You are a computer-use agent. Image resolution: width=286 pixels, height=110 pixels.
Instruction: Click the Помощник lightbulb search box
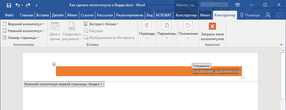[250, 15]
